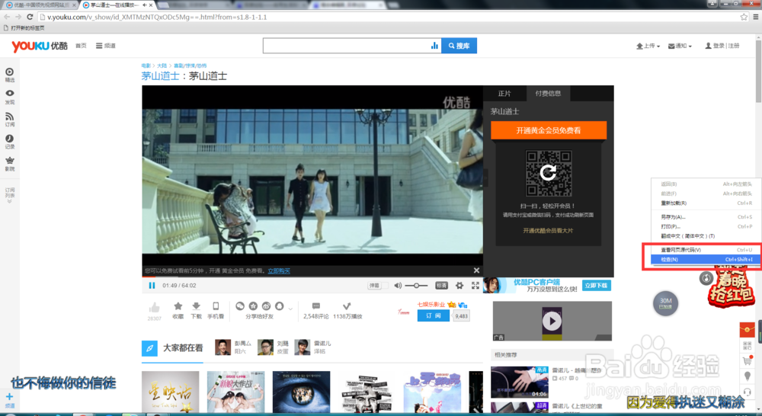Open the 七娱乐影业 channel link

point(431,304)
